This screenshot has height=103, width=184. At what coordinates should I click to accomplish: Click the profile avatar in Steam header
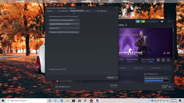(x=147, y=21)
